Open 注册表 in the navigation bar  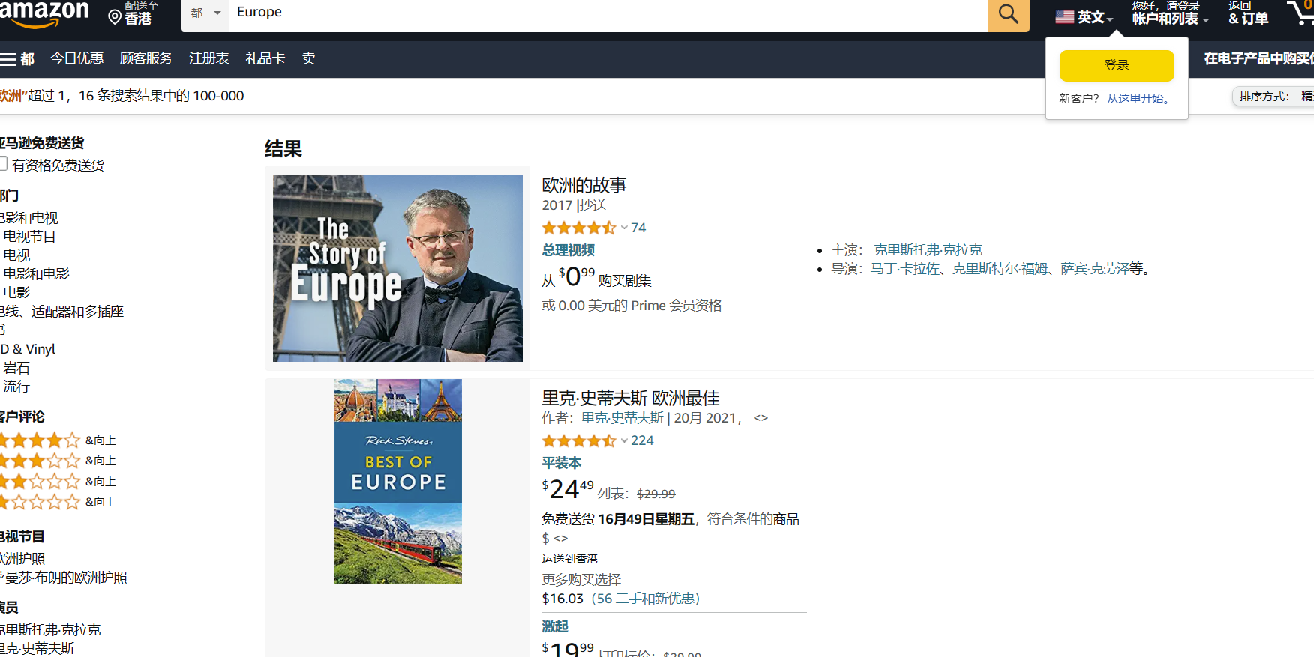pyautogui.click(x=208, y=58)
